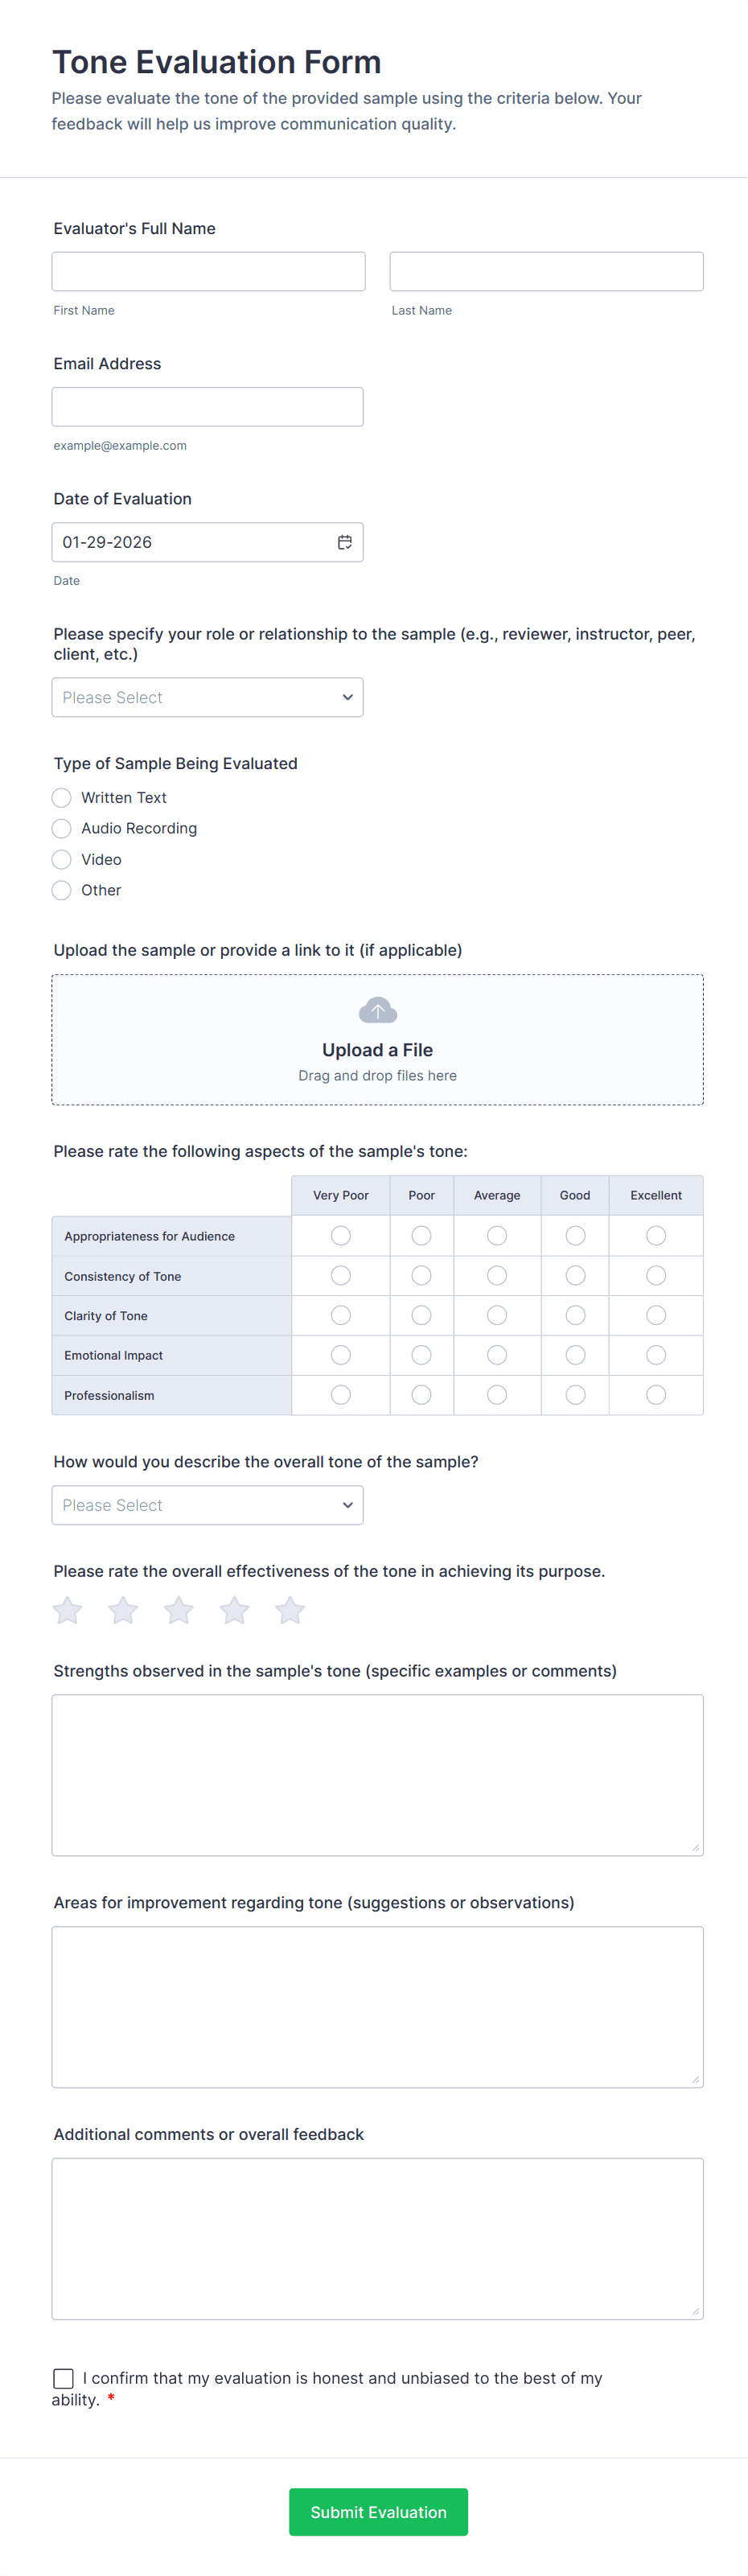Select the Written Text sample type
Viewport: 748px width, 2576px height.
[62, 797]
